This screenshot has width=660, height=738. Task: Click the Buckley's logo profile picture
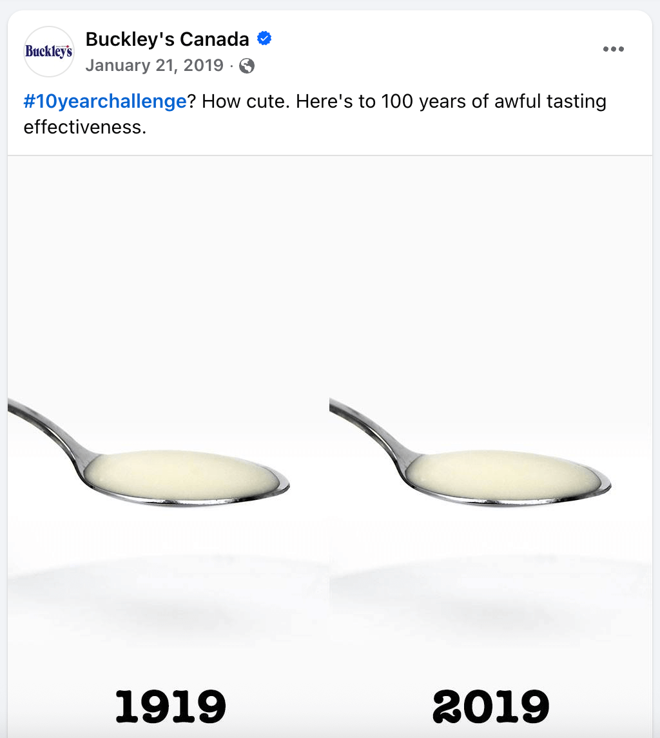pos(48,51)
